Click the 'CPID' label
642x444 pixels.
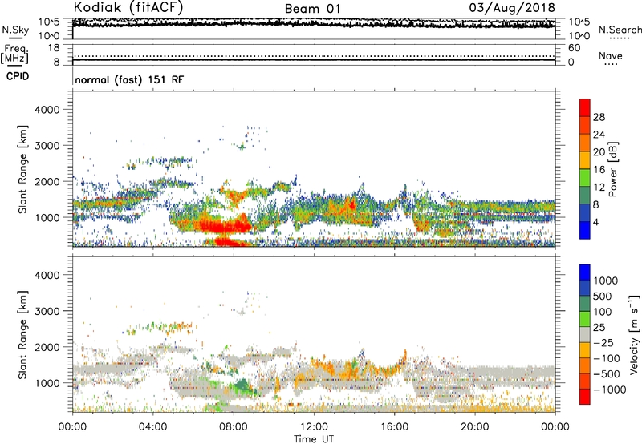point(18,76)
